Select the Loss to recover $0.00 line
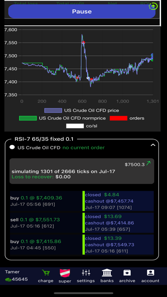This screenshot has width=167, height=297. click(41, 177)
